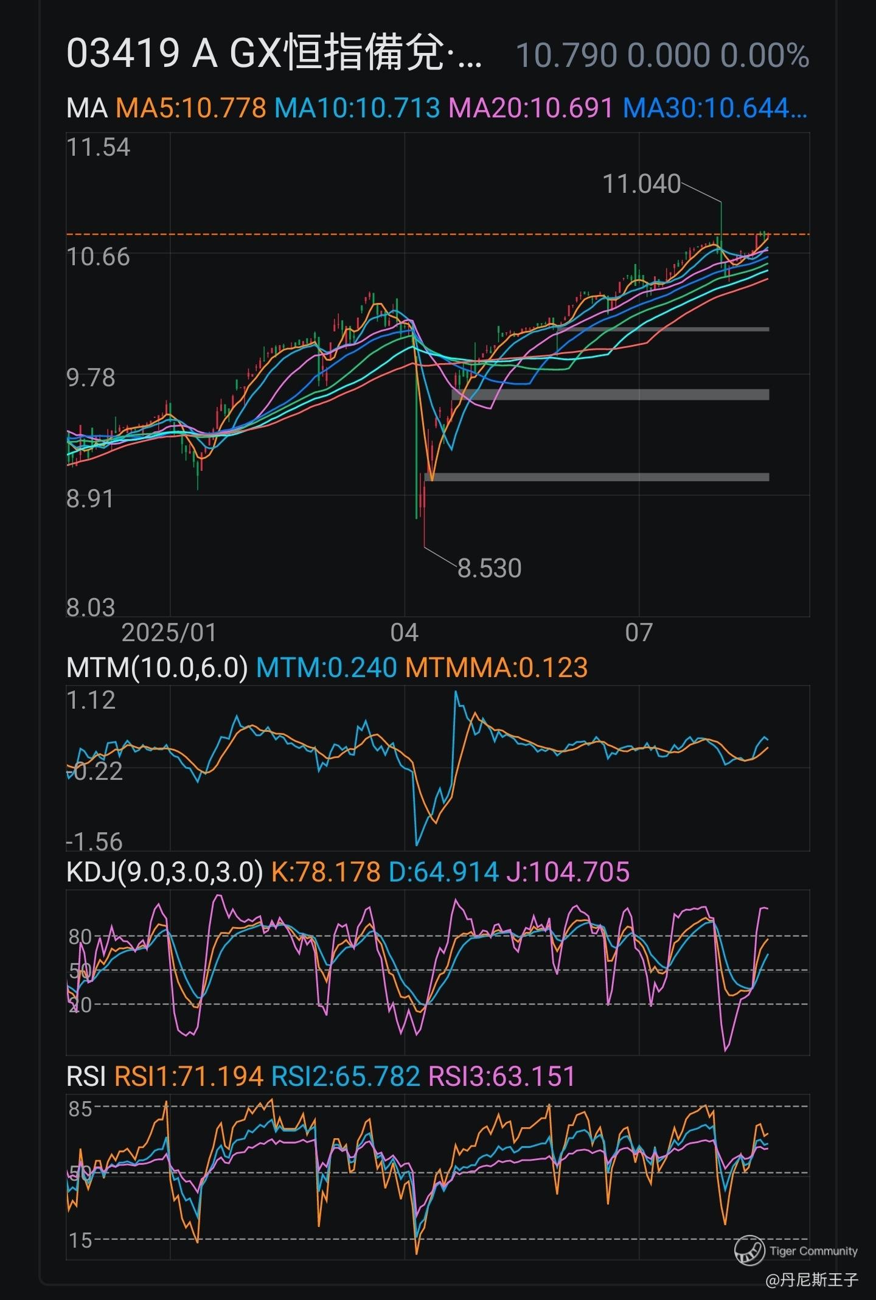Viewport: 876px width, 1300px height.
Task: Select the 8.91 price axis label
Action: pos(90,499)
